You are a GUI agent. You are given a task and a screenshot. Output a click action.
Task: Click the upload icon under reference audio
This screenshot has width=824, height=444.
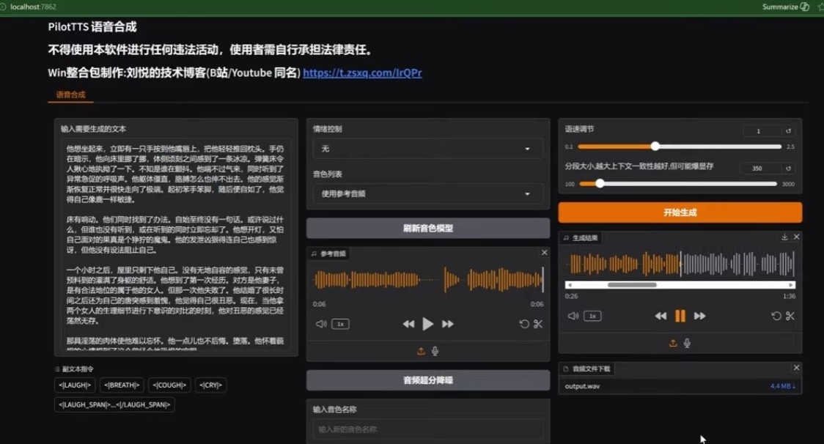pos(421,351)
